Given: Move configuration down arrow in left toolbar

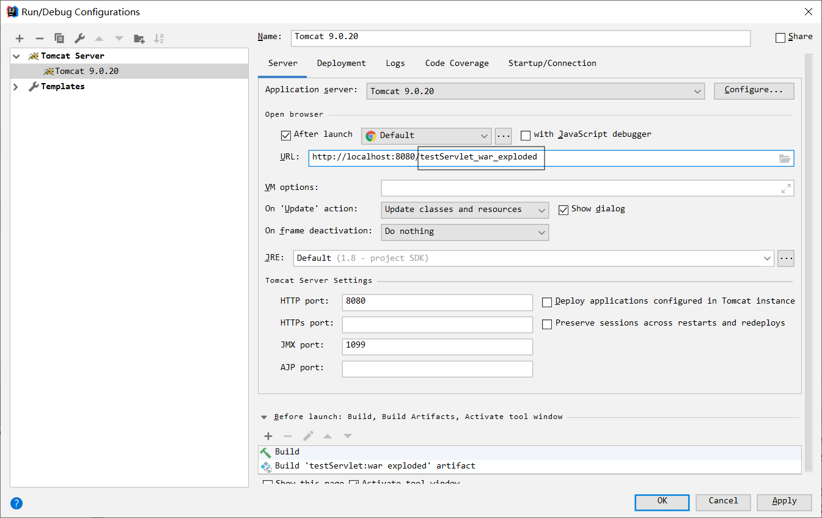Looking at the screenshot, I should 119,38.
